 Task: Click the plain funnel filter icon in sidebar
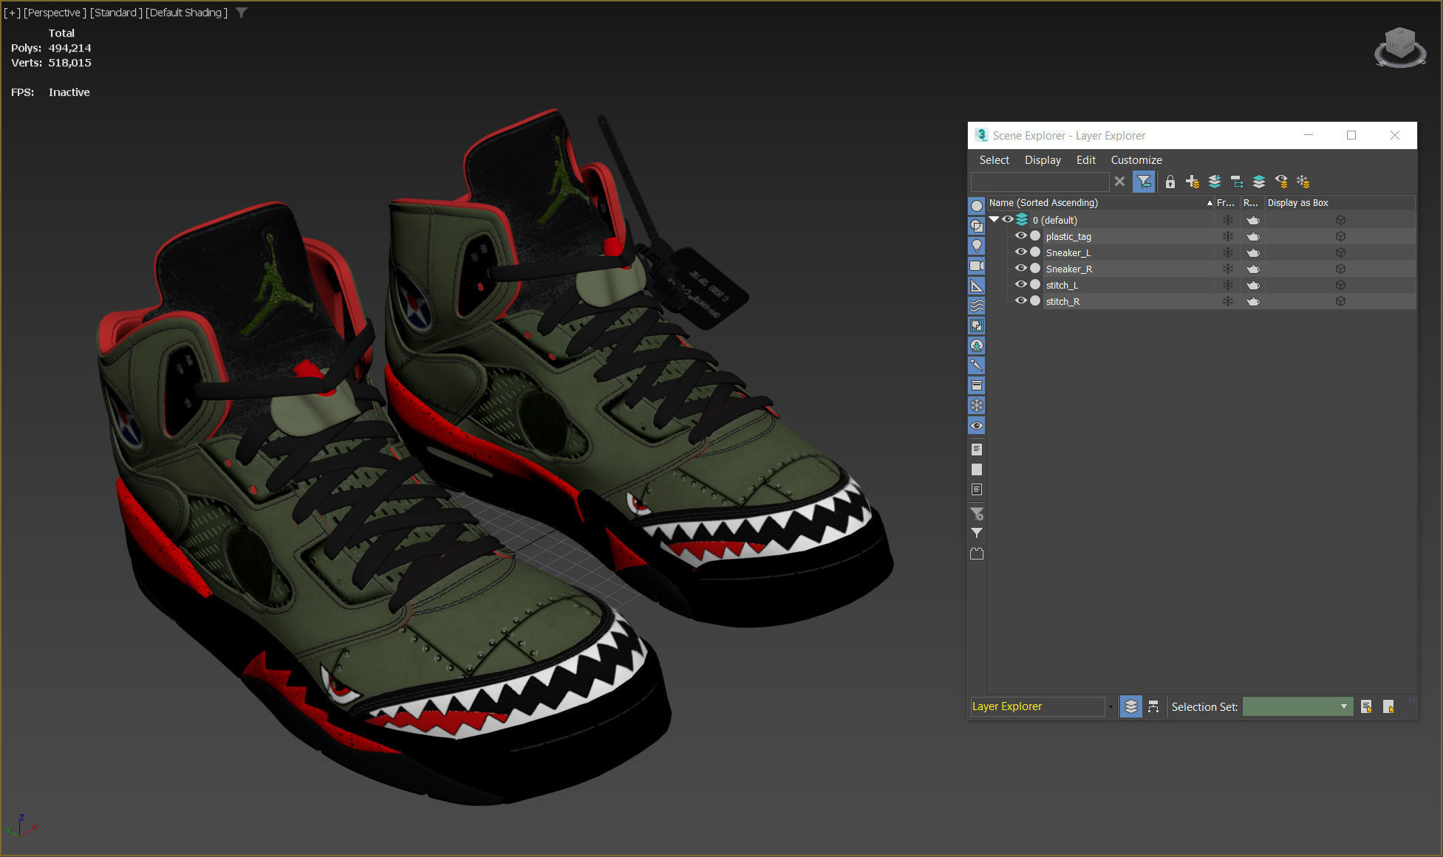pyautogui.click(x=977, y=533)
